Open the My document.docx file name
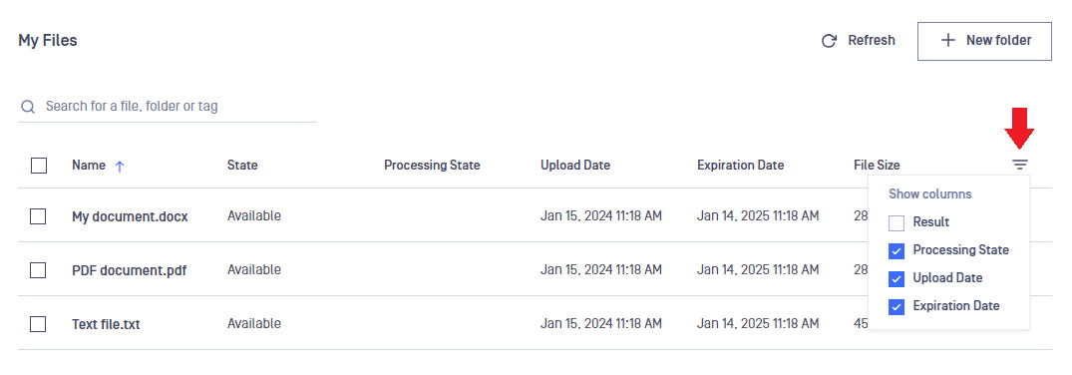Screen dimensions: 1072x375 130,217
